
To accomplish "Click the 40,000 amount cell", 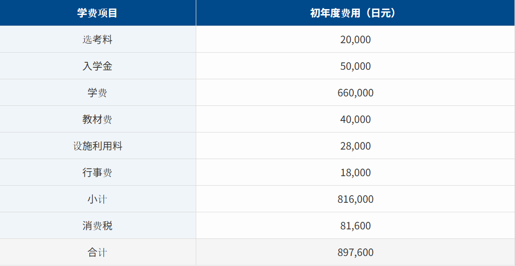I will (355, 119).
